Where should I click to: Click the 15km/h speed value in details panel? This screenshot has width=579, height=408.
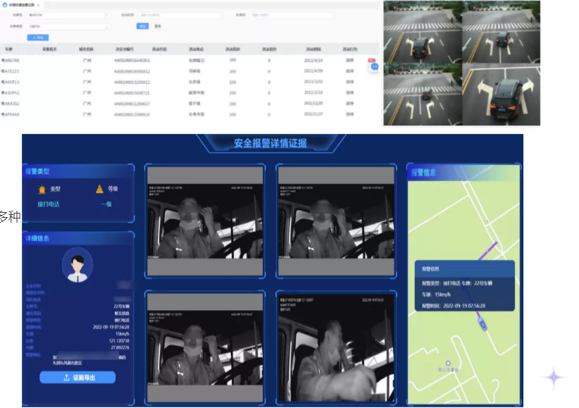(123, 334)
